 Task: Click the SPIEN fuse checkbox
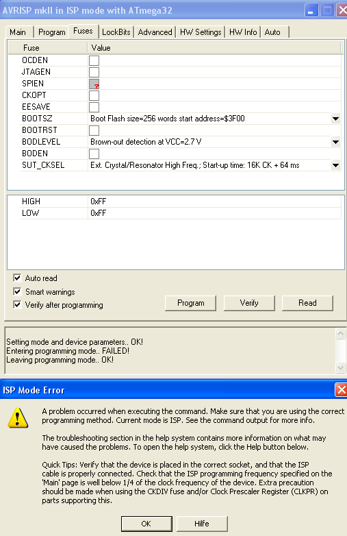coord(94,84)
